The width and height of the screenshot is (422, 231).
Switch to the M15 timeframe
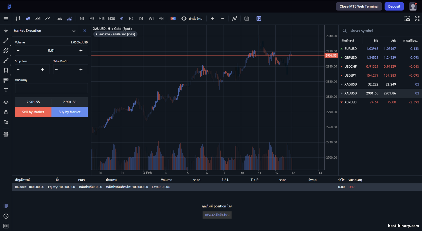click(x=102, y=19)
